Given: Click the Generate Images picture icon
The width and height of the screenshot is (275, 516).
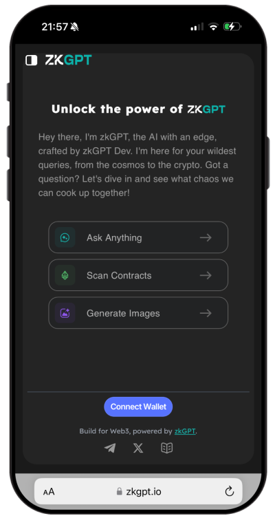Looking at the screenshot, I should [x=65, y=313].
